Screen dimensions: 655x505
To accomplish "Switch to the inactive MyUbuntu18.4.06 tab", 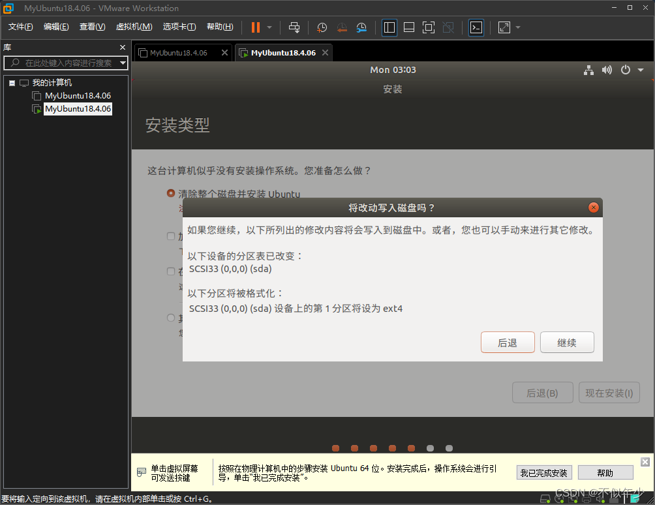I will (178, 53).
